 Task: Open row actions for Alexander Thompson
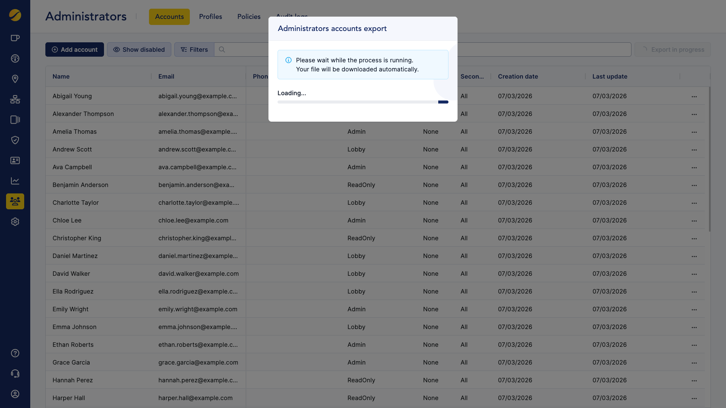[x=694, y=114]
